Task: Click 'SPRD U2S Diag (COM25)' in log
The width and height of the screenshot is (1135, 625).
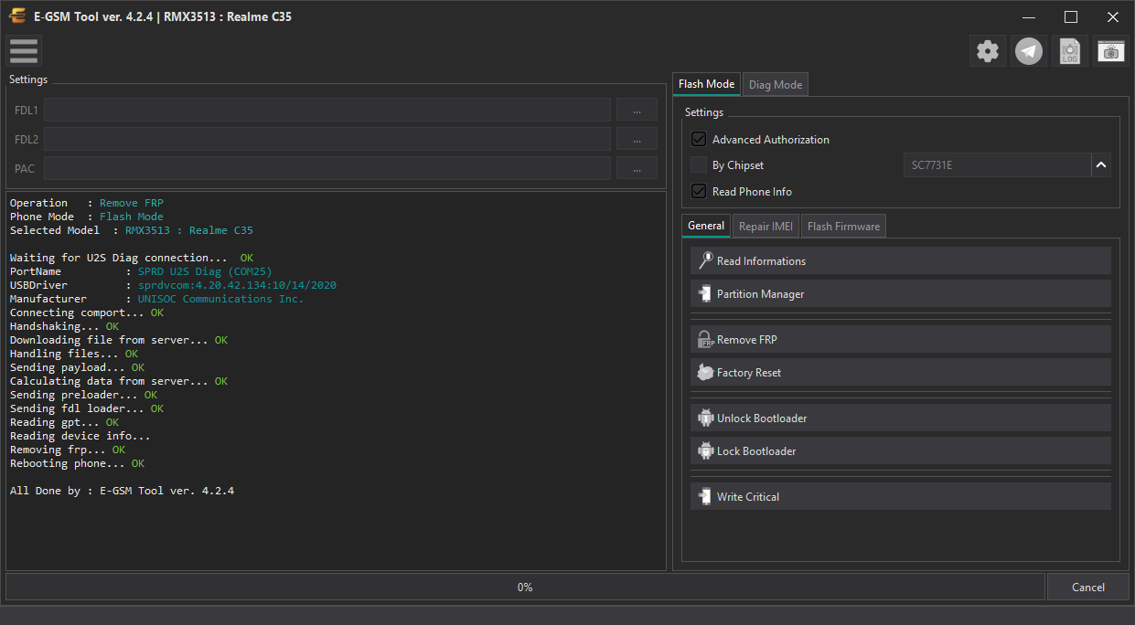Action: [205, 271]
